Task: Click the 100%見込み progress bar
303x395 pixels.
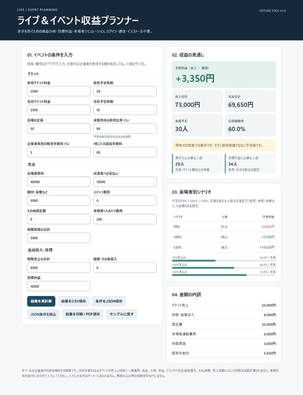Action: click(x=224, y=268)
